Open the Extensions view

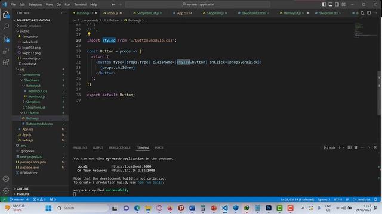[x=6, y=62]
